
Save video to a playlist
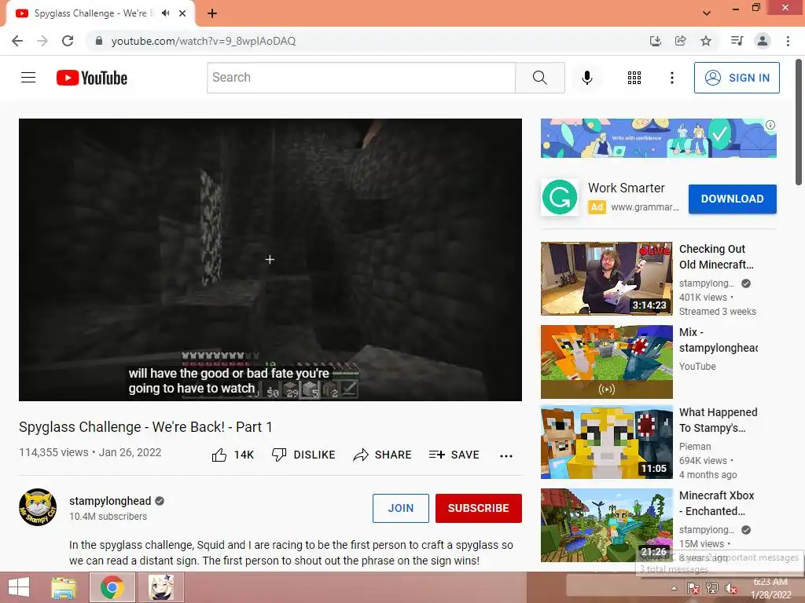(x=454, y=455)
